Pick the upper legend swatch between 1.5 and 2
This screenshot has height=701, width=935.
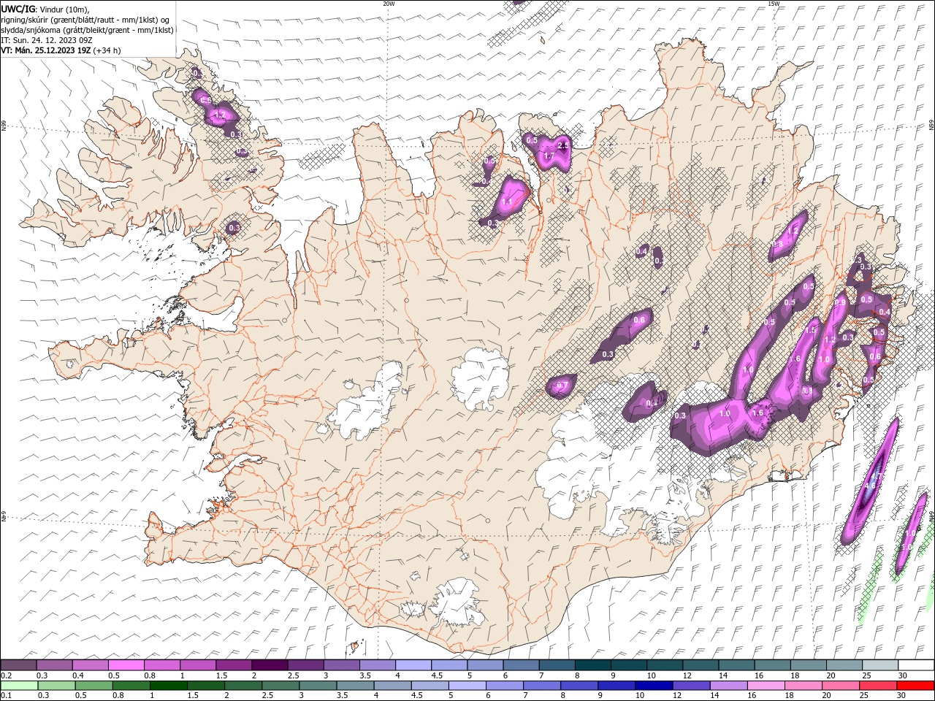pyautogui.click(x=234, y=665)
